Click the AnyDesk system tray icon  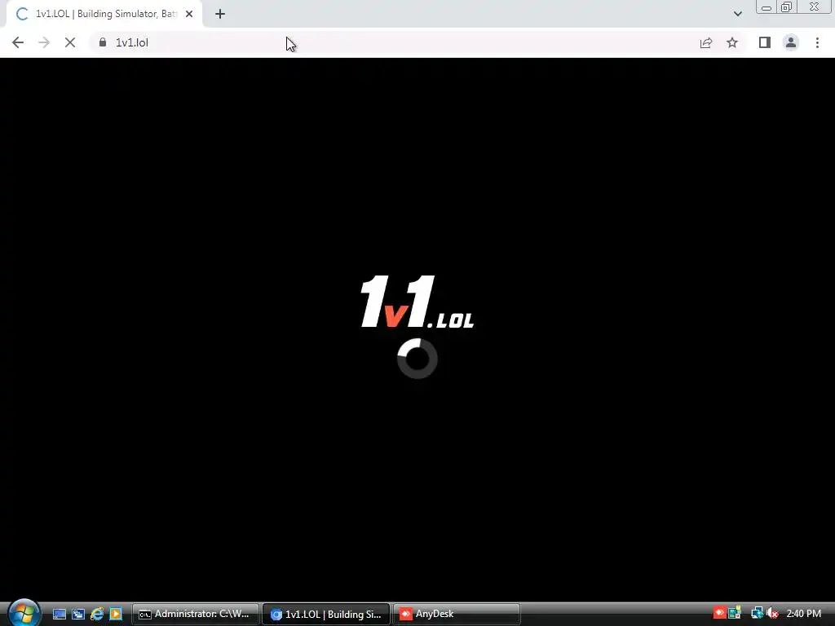(720, 613)
